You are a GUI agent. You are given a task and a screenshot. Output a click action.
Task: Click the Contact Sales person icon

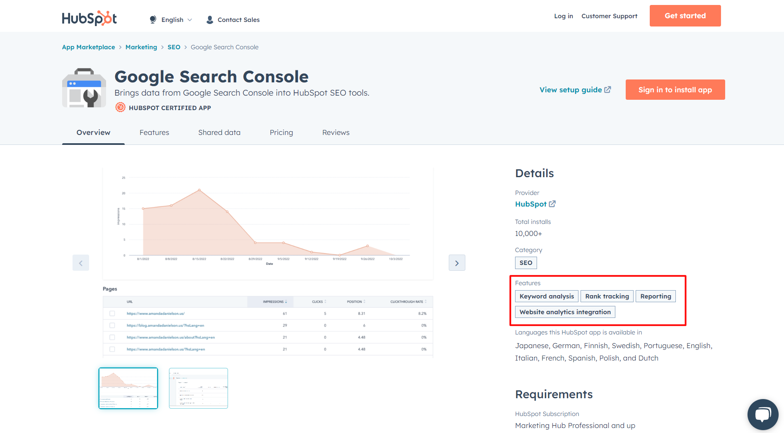210,19
